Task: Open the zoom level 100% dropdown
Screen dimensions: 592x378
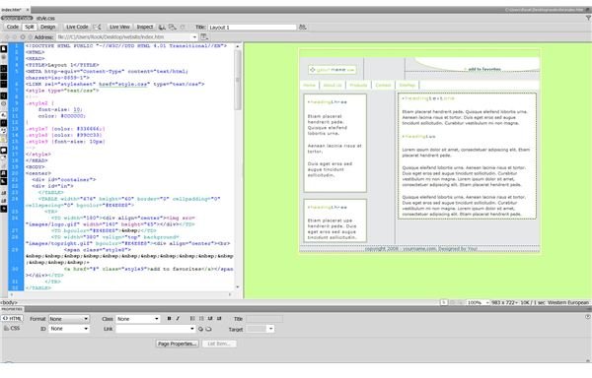Action: coord(478,302)
